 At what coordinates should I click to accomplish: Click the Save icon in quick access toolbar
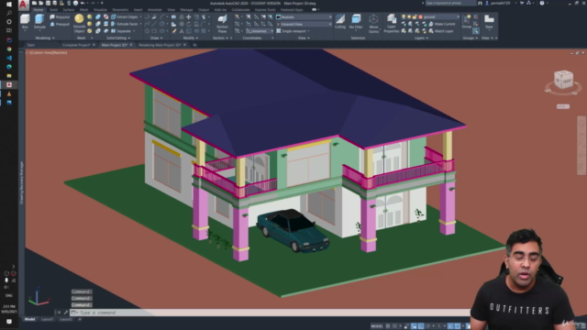48,3
